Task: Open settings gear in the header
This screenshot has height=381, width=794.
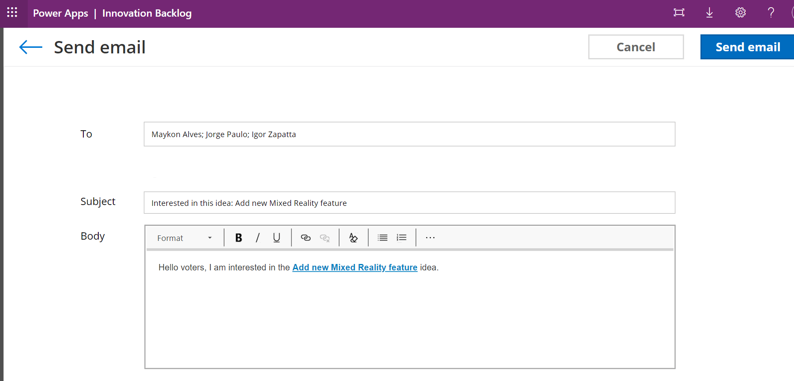Action: pyautogui.click(x=740, y=13)
